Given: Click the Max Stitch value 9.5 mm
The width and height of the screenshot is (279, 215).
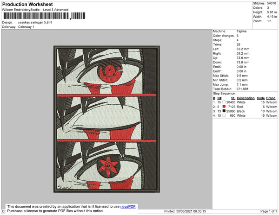Looking at the screenshot, I should pyautogui.click(x=242, y=76).
